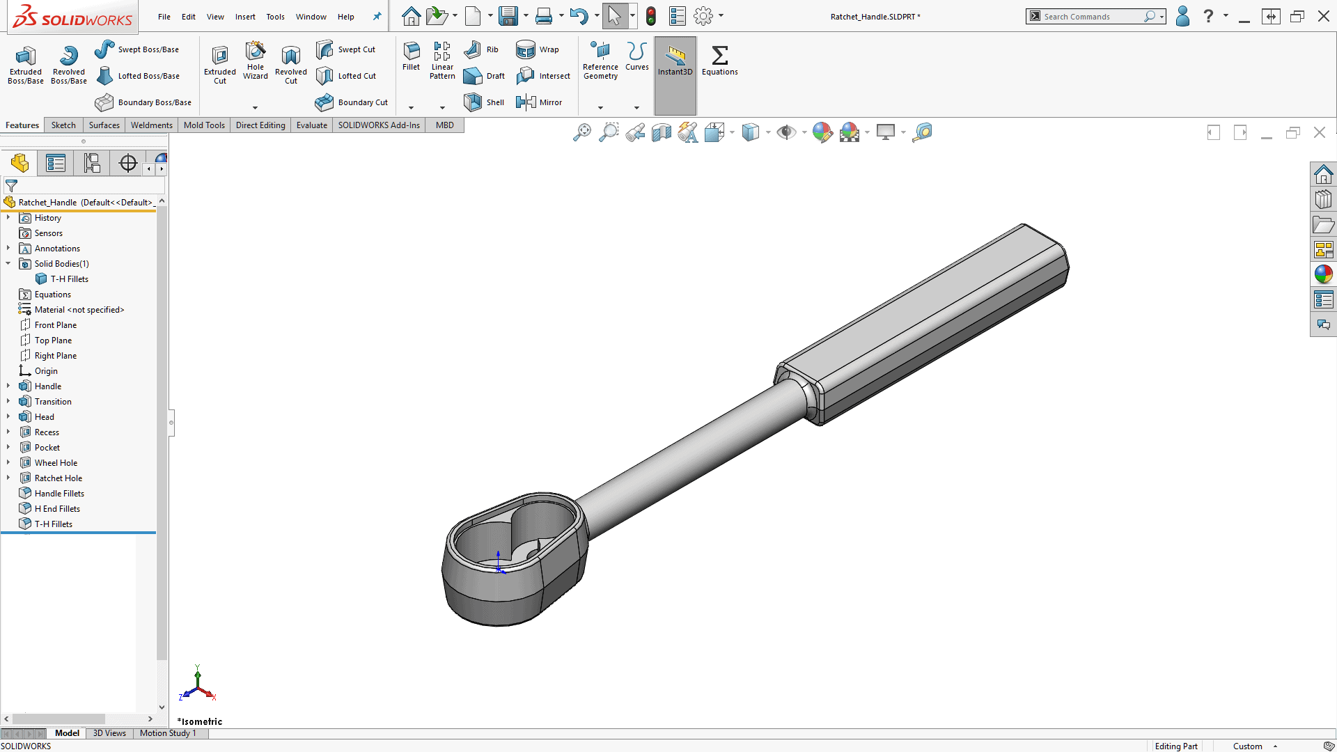The image size is (1337, 752).
Task: Click the Swept Boss/Base icon
Action: pos(104,49)
